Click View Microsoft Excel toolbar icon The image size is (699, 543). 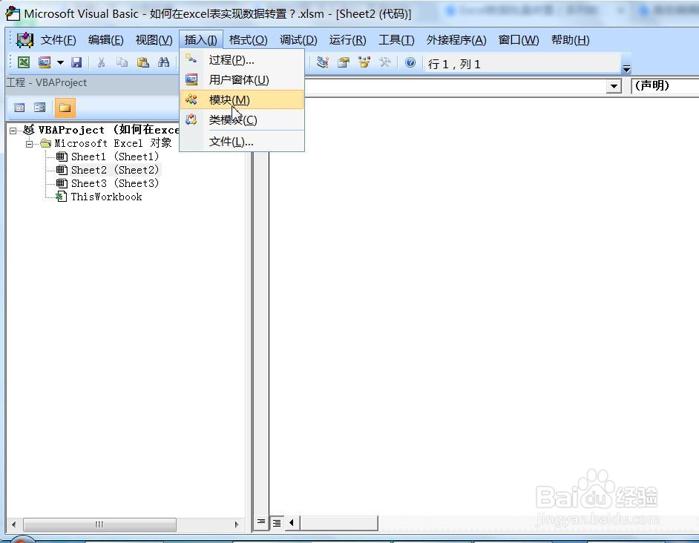click(24, 62)
